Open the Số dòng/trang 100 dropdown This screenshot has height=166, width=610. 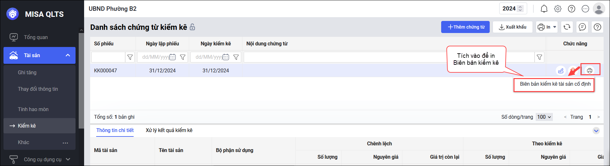point(544,117)
